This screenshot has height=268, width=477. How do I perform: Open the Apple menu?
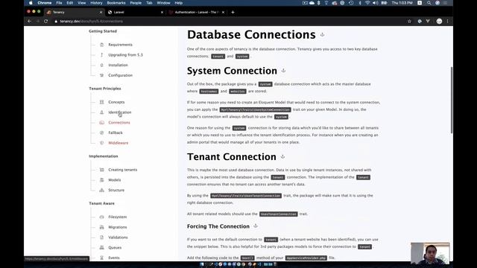(31, 3)
